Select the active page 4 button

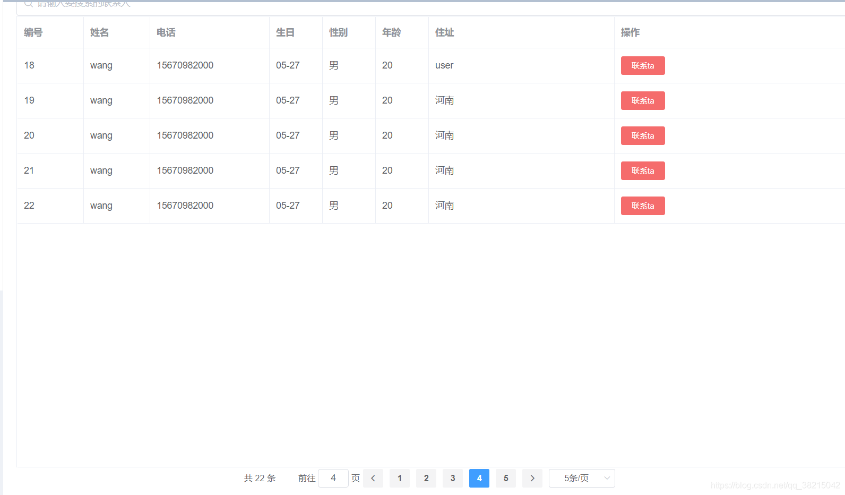tap(479, 478)
